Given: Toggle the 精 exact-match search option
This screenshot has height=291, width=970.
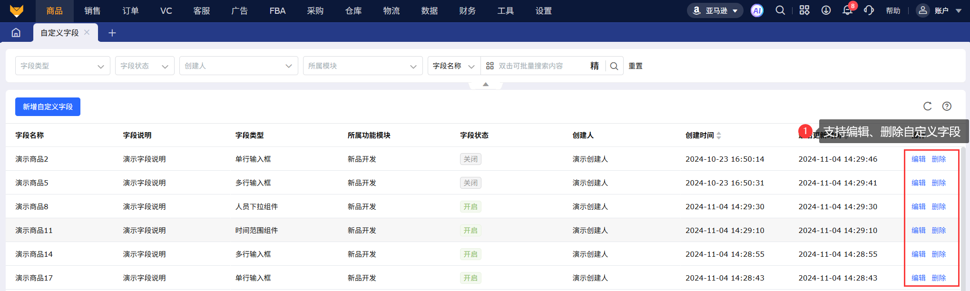Looking at the screenshot, I should point(595,66).
